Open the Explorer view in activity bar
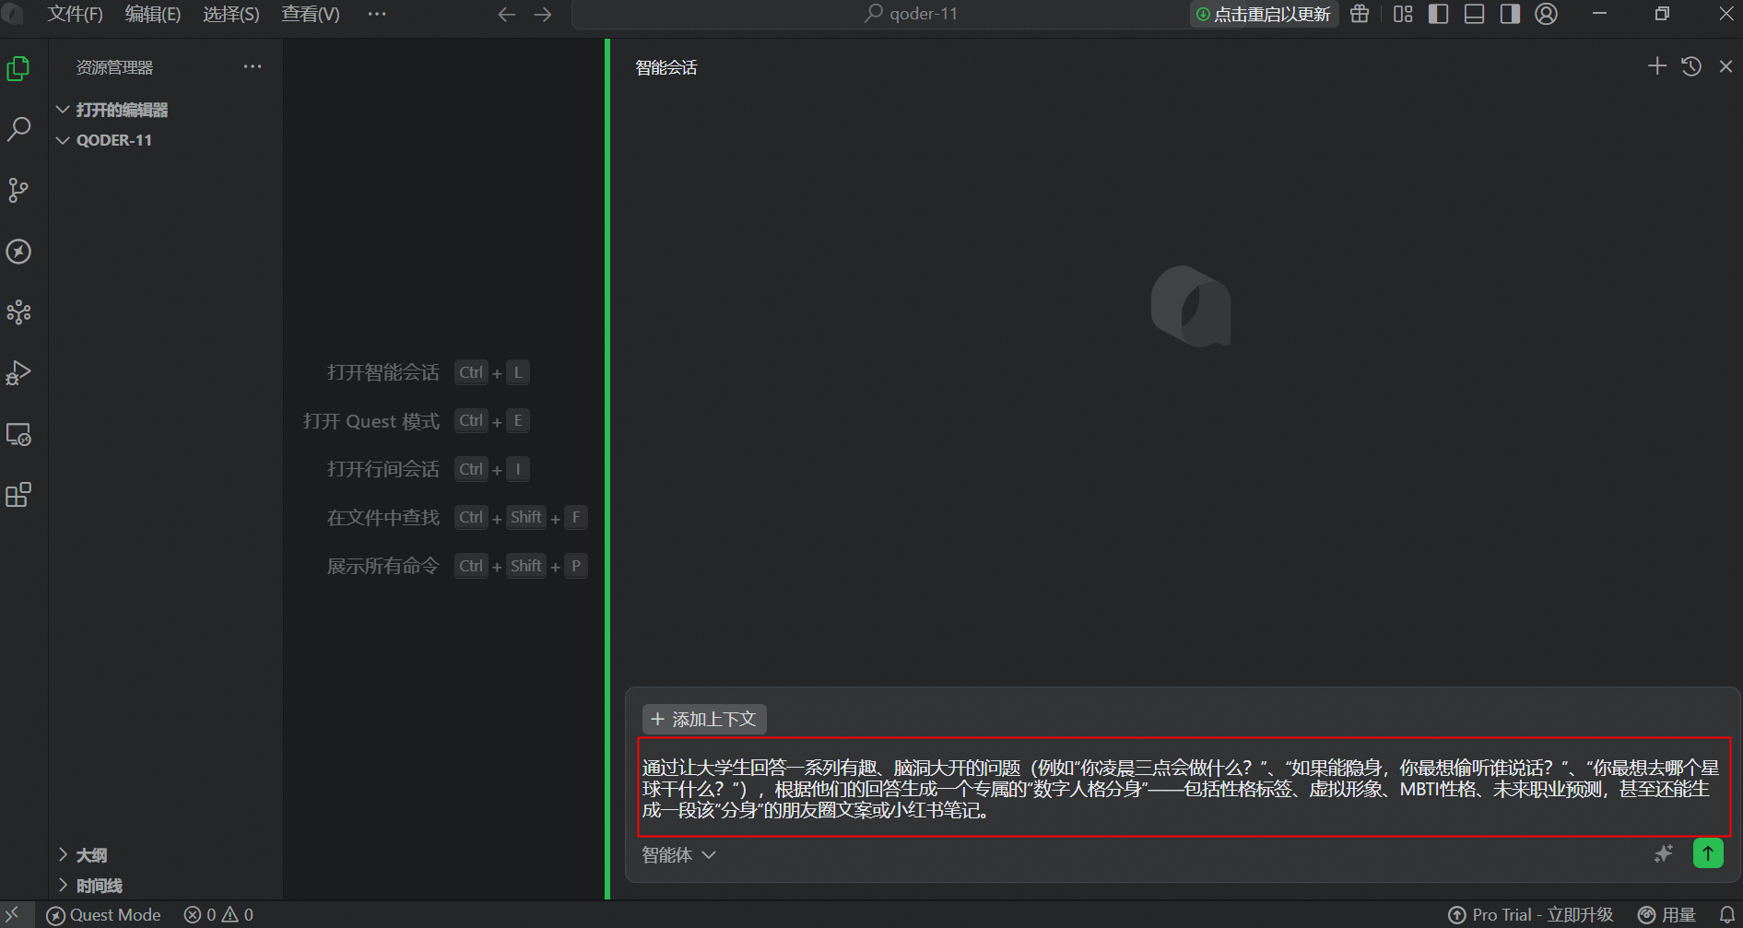 point(18,68)
